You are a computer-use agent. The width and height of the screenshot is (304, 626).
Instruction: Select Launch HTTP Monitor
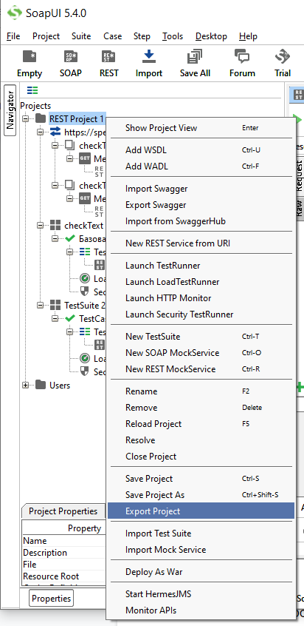[201, 297]
